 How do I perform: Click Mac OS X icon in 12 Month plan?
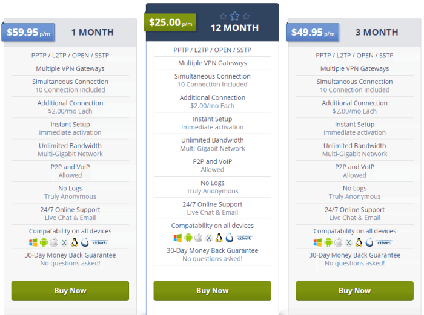click(x=208, y=238)
